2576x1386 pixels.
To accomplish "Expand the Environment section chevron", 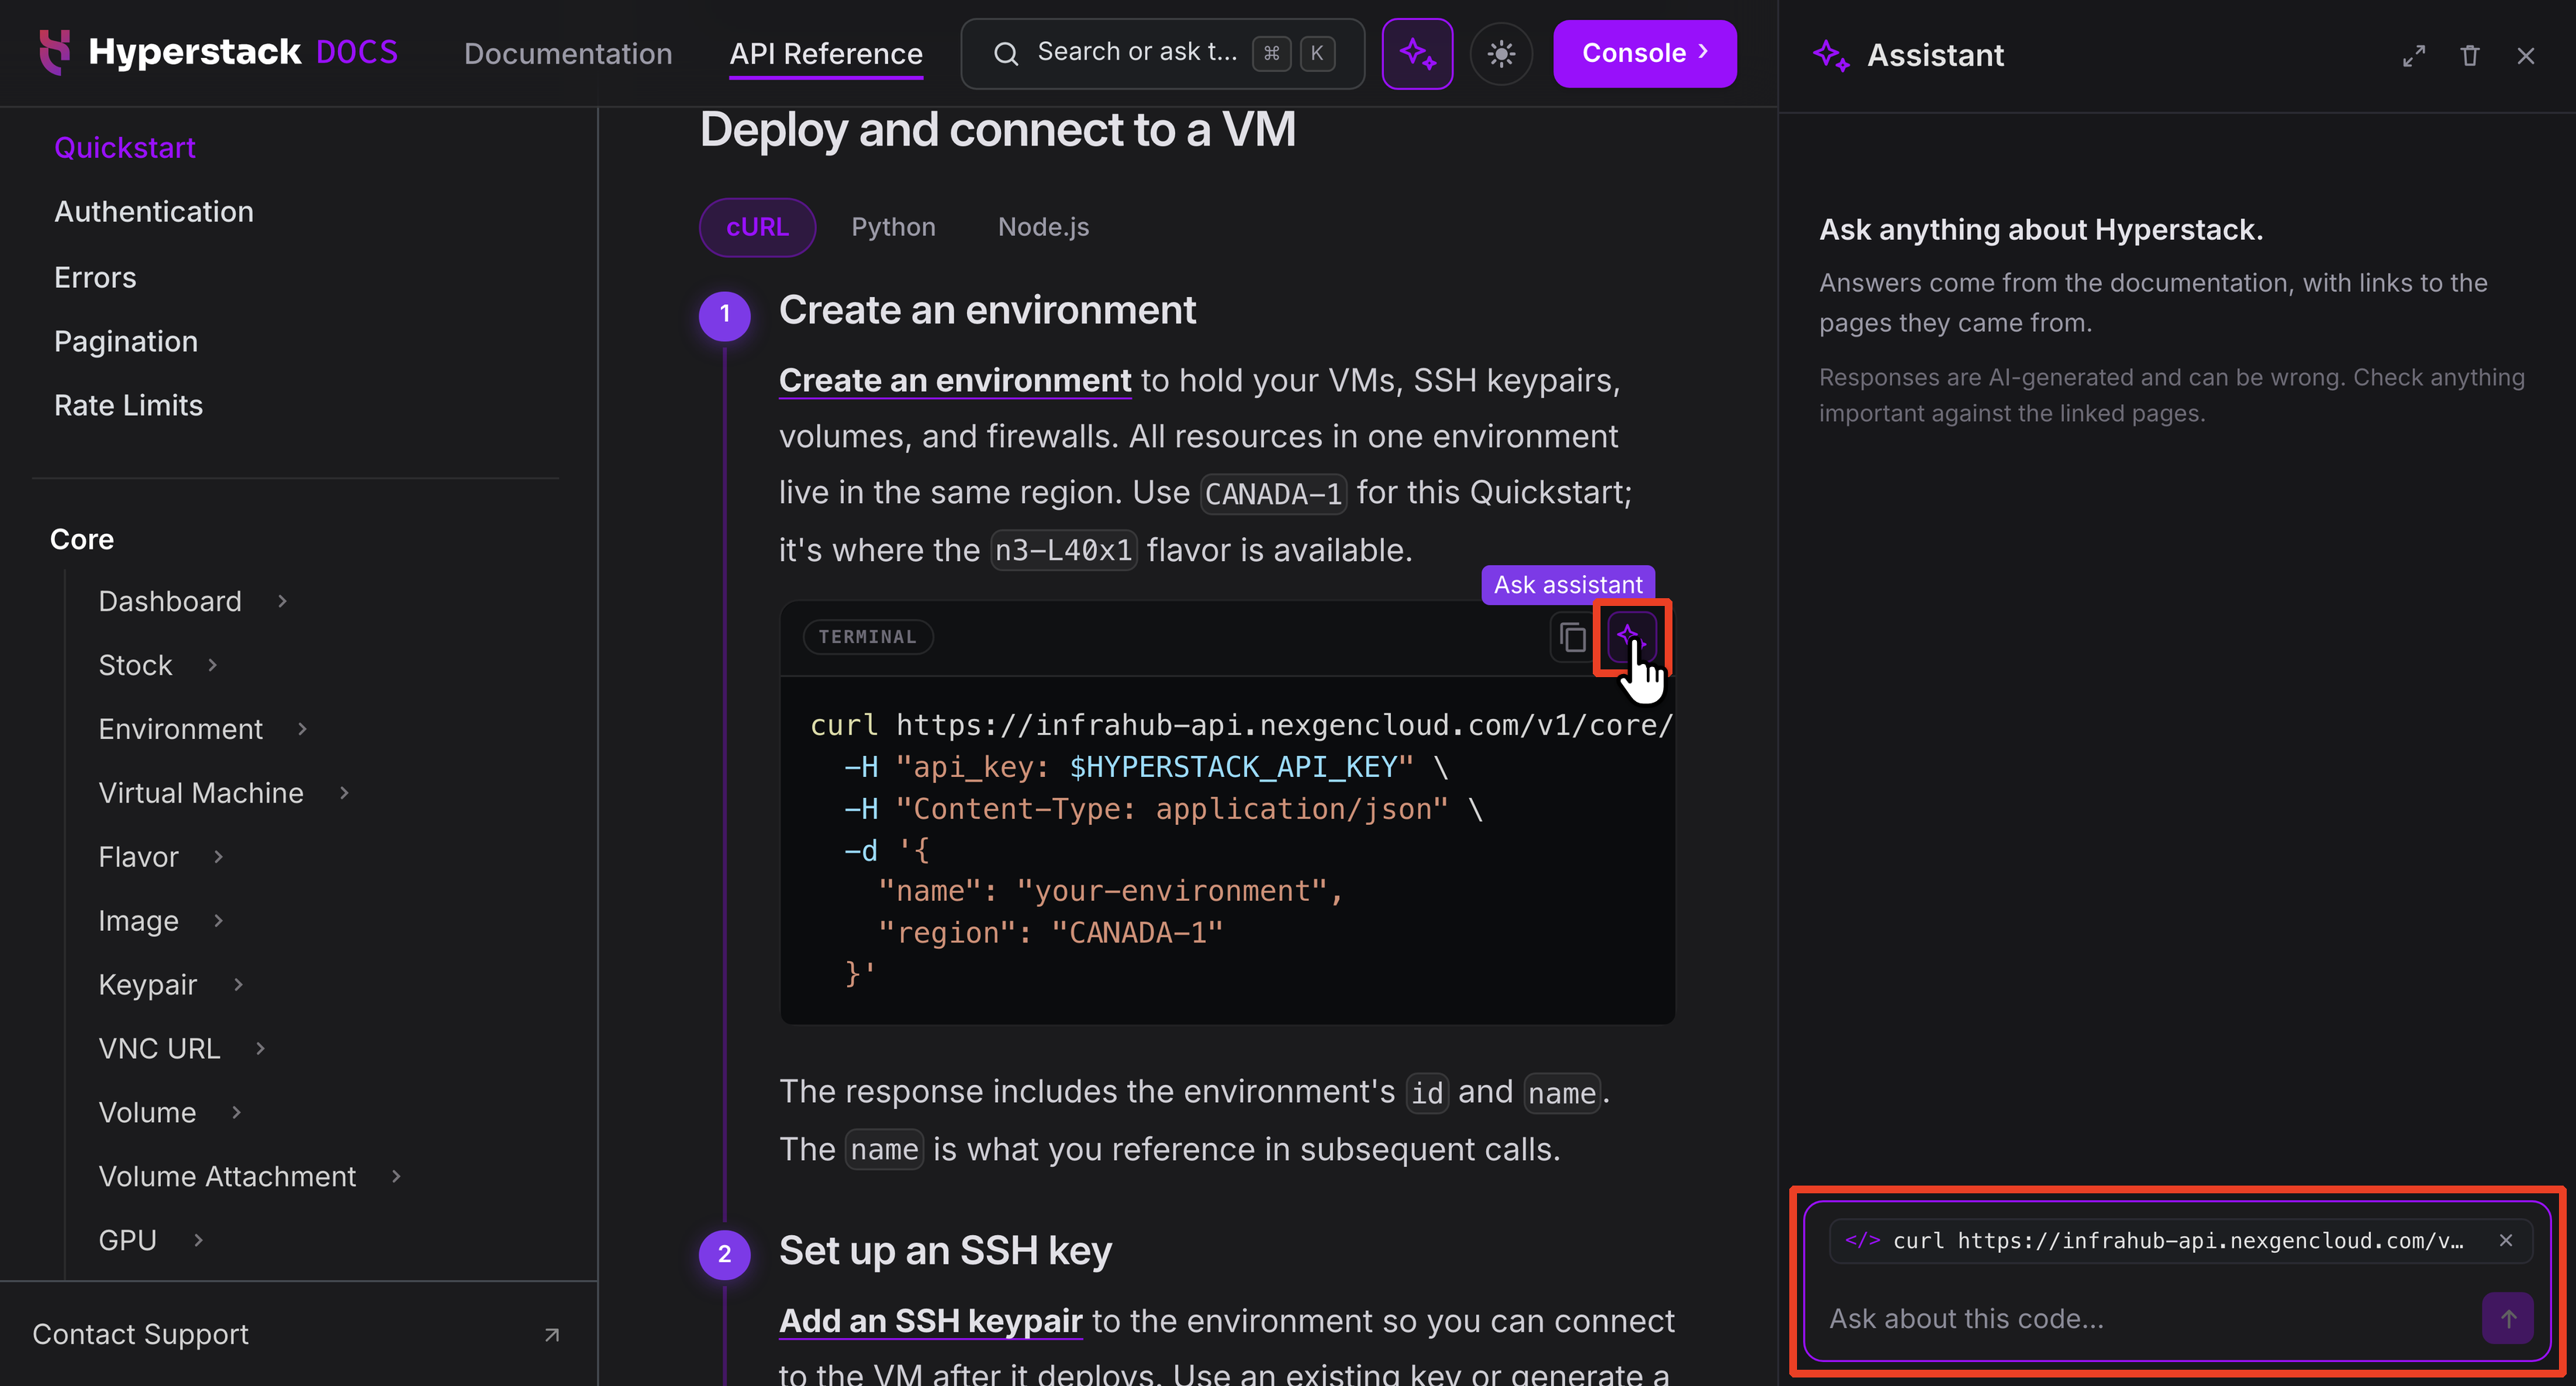I will 302,728.
